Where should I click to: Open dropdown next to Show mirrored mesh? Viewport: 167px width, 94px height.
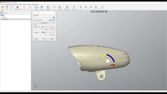(x=52, y=20)
